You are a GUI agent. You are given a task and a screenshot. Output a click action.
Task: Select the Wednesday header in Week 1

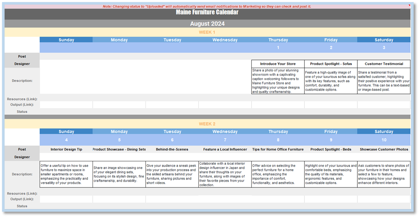click(x=225, y=40)
